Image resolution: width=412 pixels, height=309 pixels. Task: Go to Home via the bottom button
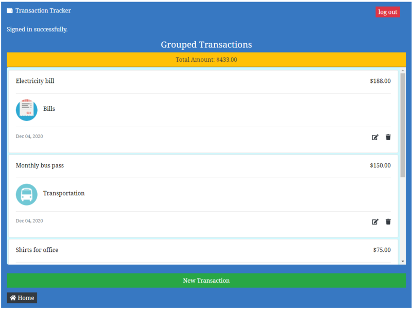point(22,298)
